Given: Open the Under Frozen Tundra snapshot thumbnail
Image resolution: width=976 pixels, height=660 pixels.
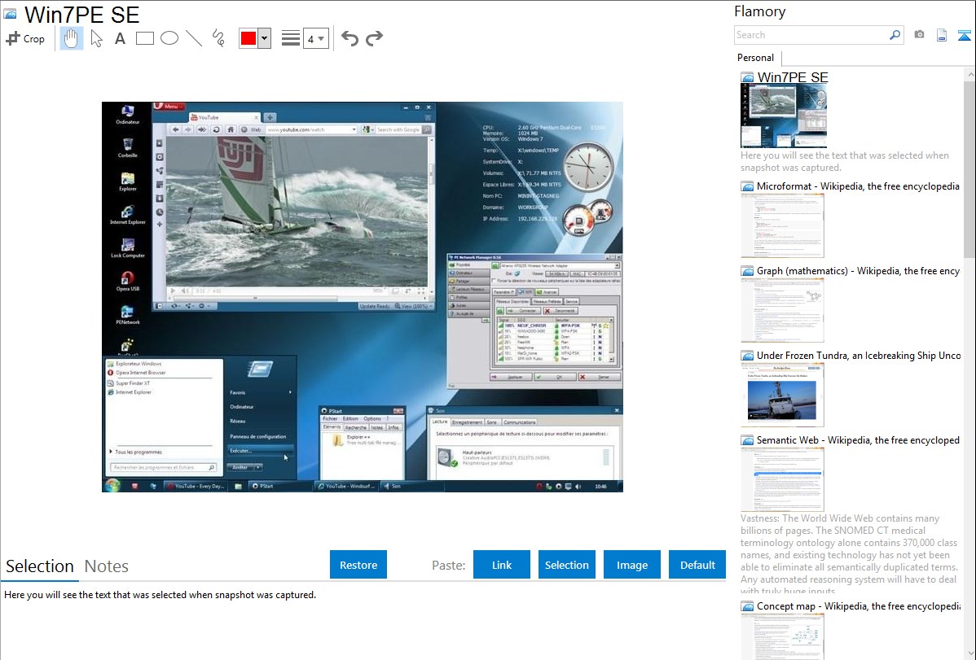Looking at the screenshot, I should tap(782, 395).
